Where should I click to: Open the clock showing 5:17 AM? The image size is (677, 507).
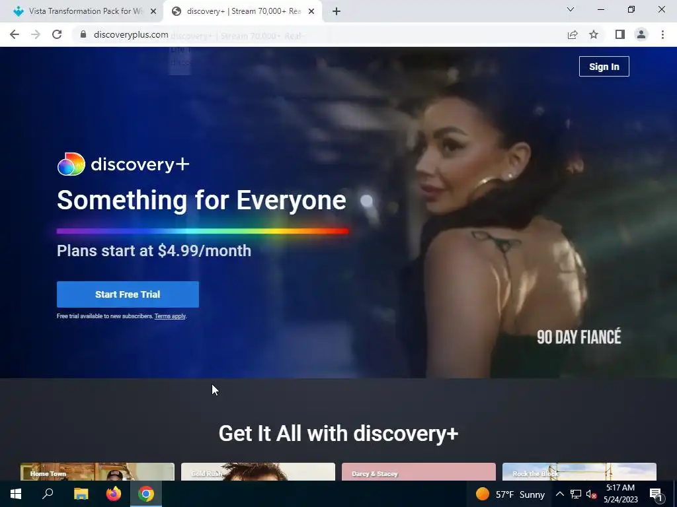620,494
